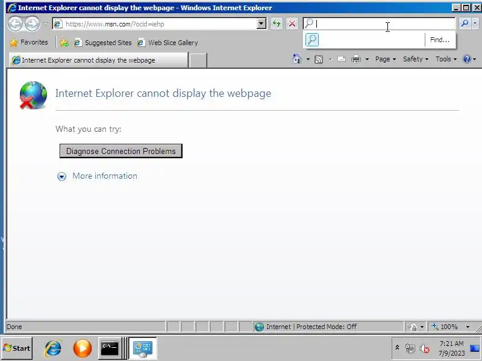This screenshot has width=482, height=361.
Task: Open the Web Slice Gallery link
Action: click(x=167, y=43)
